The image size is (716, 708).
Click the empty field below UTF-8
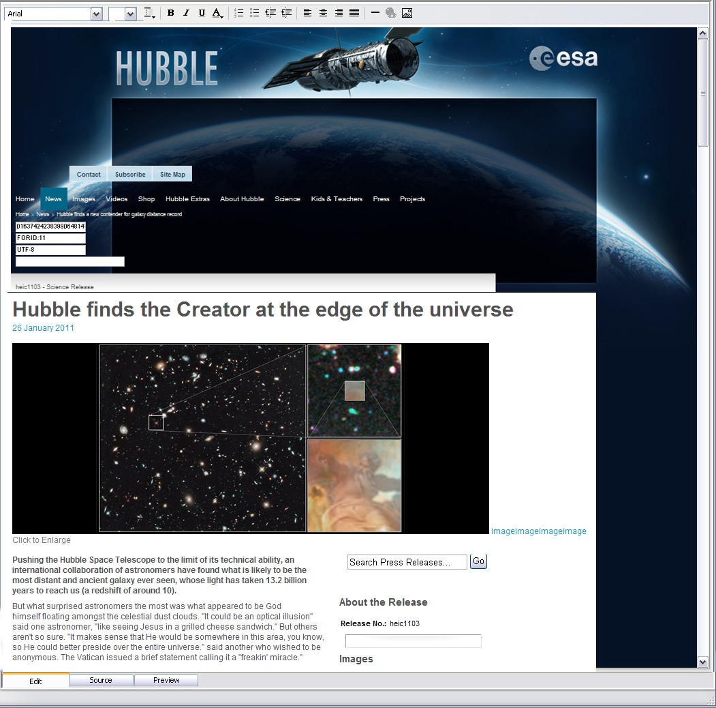[70, 261]
